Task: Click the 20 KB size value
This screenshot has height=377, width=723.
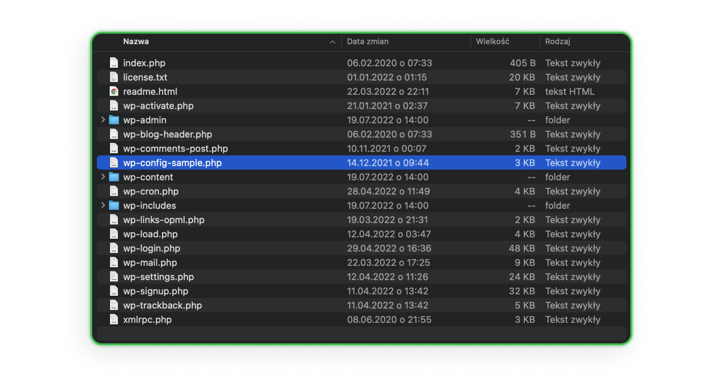Action: 522,77
